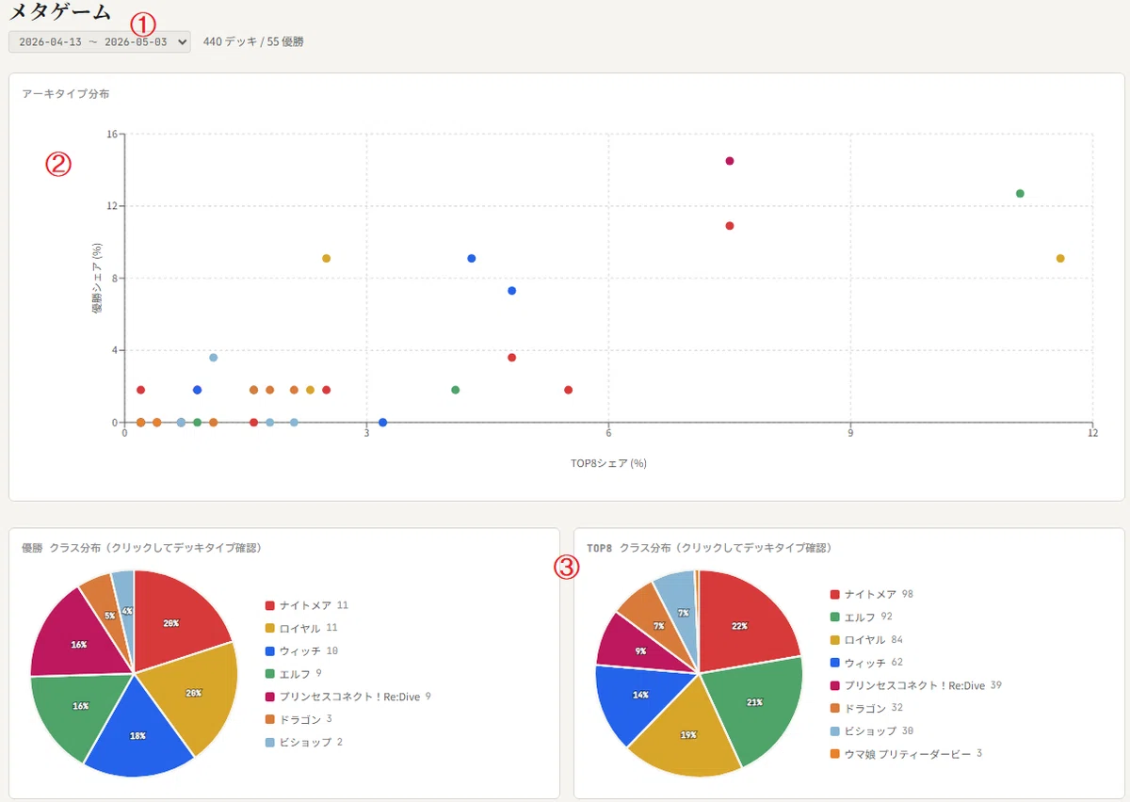1130x802 pixels.
Task: Click the blue scatter point near 7% win share
Action: point(512,291)
